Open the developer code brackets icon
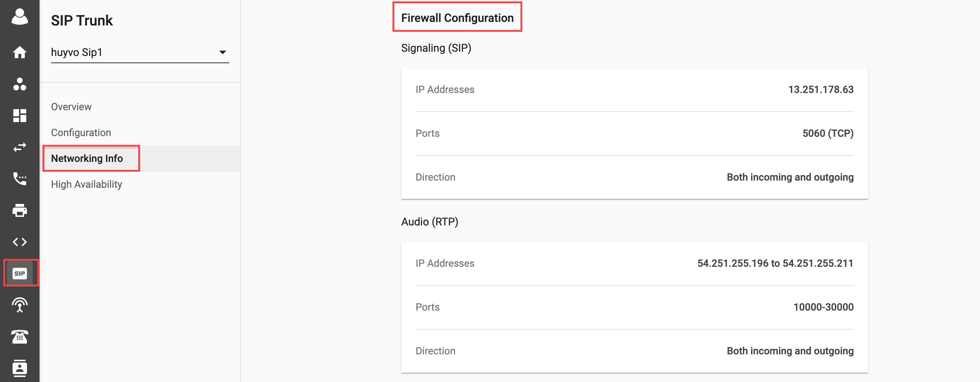The image size is (980, 382). (x=20, y=242)
